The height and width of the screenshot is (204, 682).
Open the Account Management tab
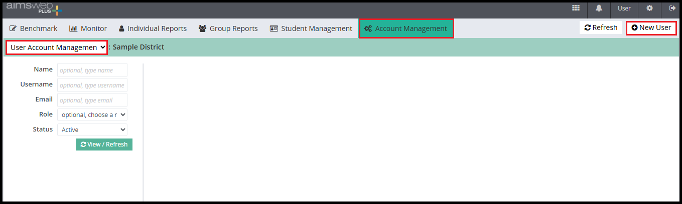pos(406,28)
